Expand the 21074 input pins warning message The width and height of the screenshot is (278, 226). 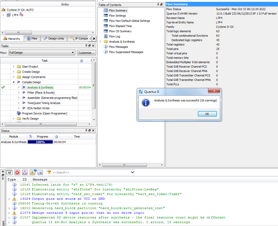click(9, 213)
